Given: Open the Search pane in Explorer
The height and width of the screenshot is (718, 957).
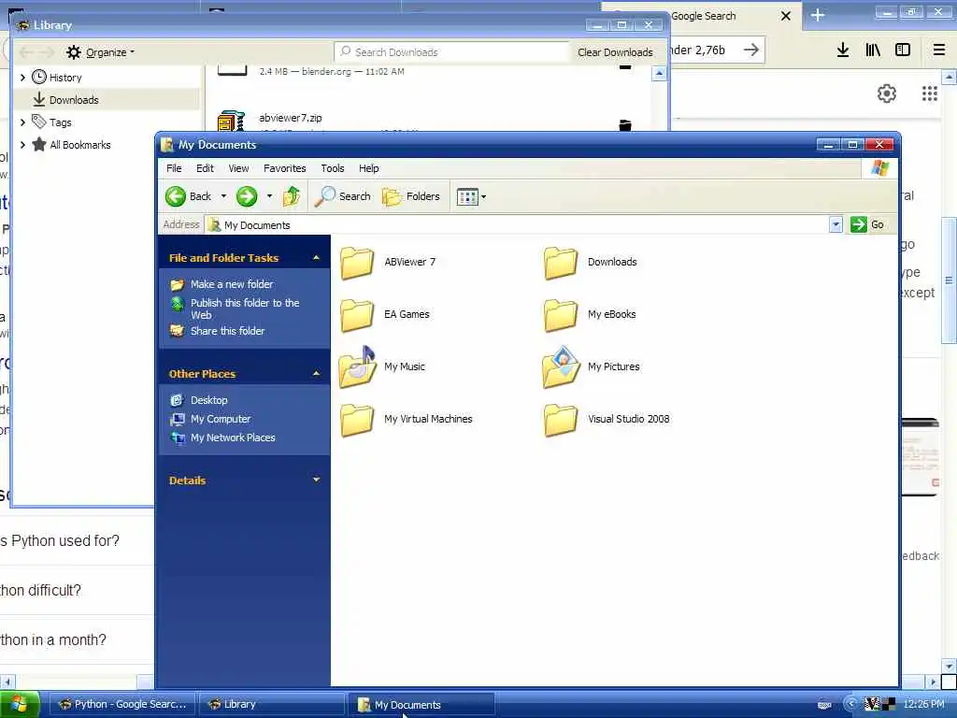Looking at the screenshot, I should tap(343, 196).
